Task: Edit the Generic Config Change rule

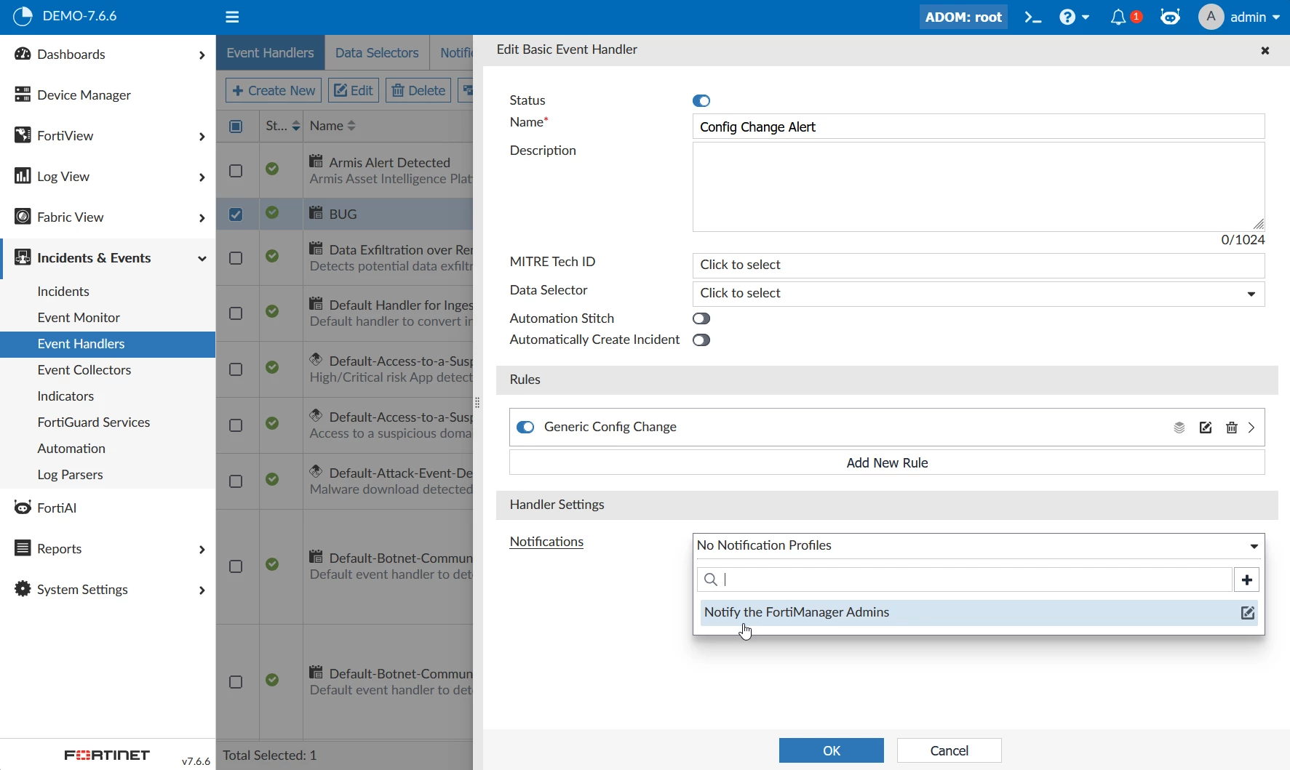Action: (x=1206, y=428)
